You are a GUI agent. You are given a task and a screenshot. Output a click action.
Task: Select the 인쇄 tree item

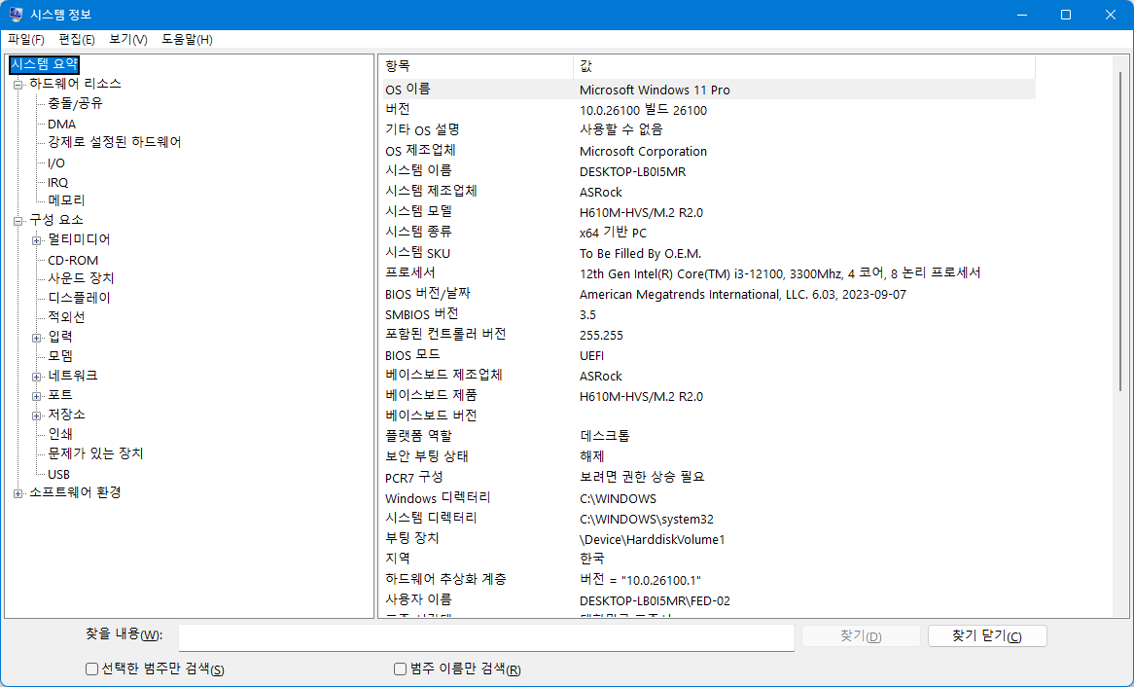click(60, 434)
